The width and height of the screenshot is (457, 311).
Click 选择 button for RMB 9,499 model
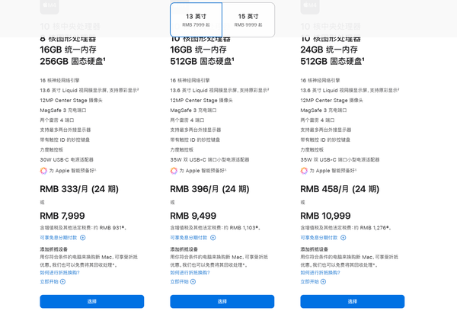click(x=222, y=301)
